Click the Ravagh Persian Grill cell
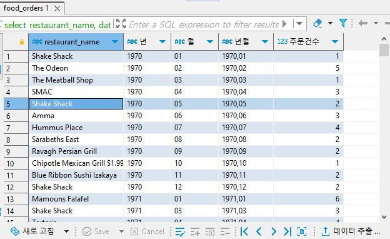This screenshot has width=390, height=239. click(x=76, y=151)
